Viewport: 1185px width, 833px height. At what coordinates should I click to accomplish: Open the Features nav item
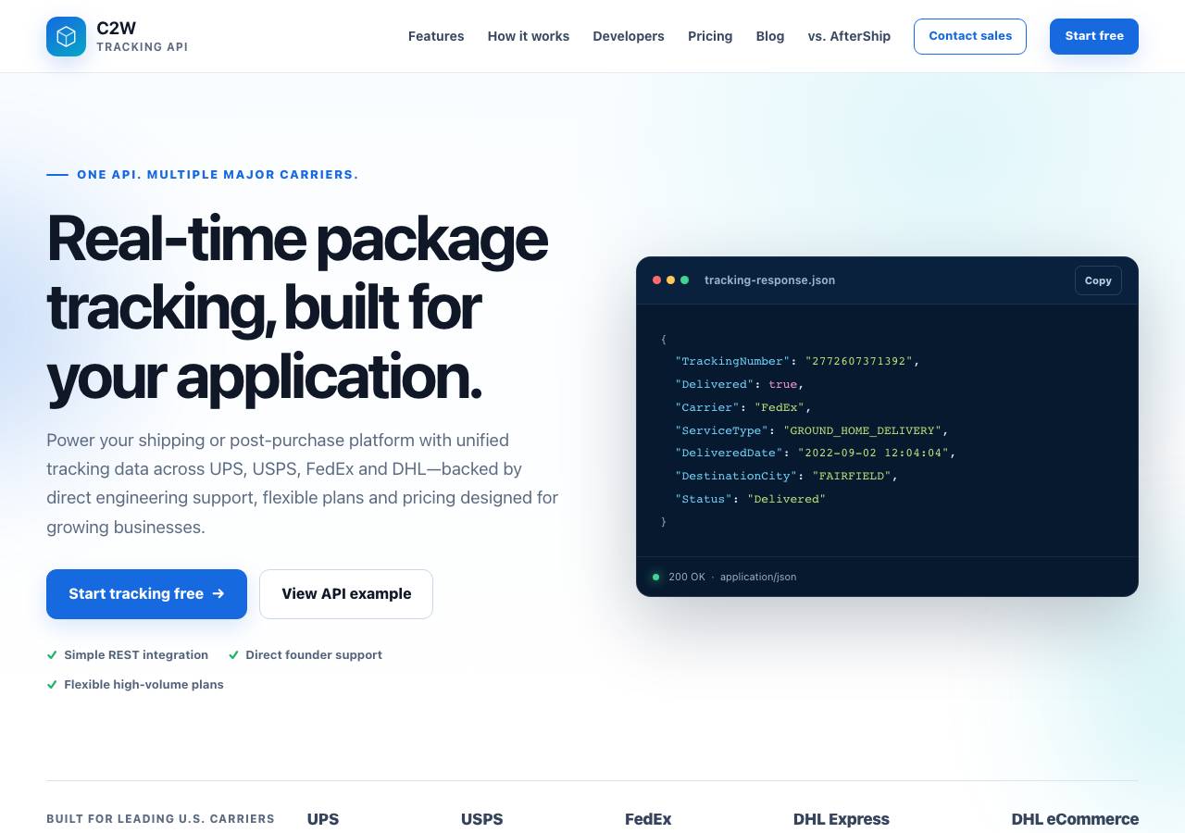(436, 36)
